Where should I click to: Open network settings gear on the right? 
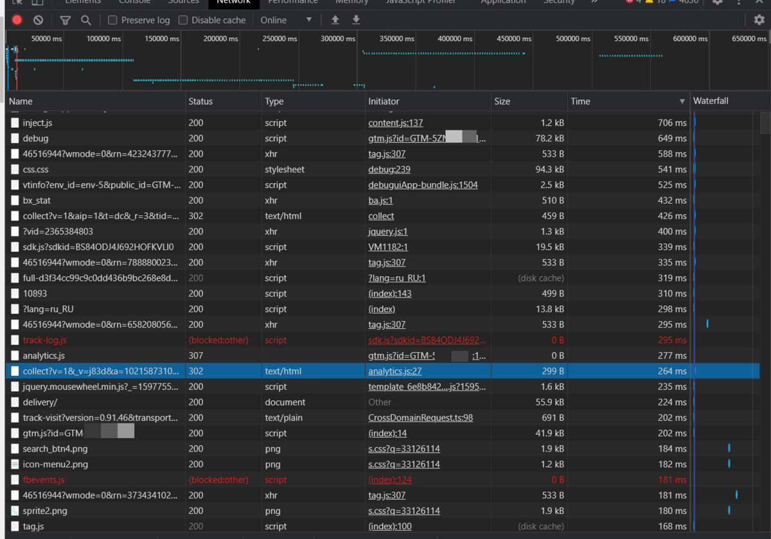(759, 20)
